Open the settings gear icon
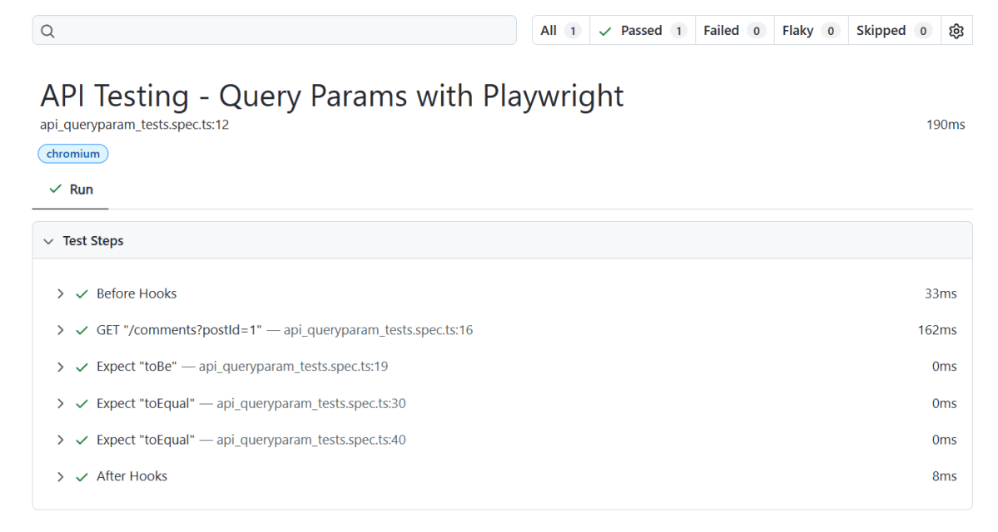 point(956,31)
